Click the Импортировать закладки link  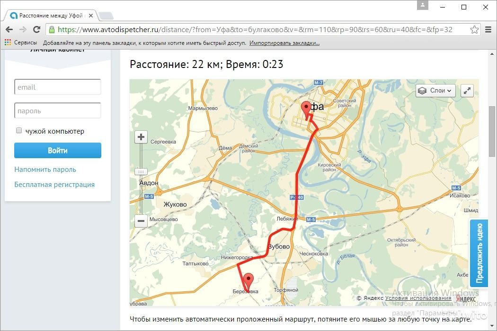click(x=284, y=43)
